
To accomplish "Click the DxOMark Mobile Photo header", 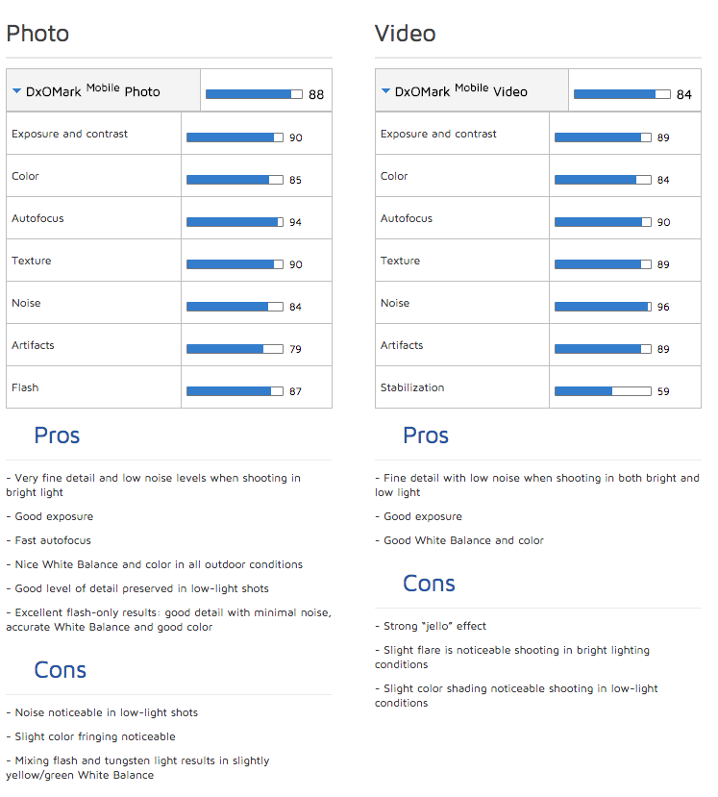I will [103, 90].
